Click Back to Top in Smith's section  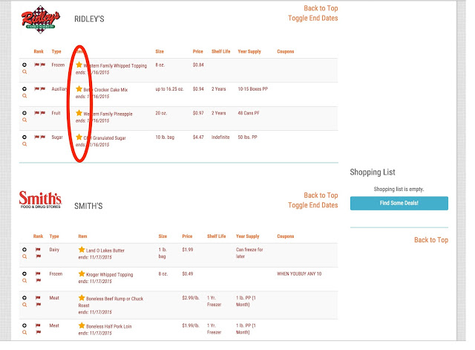tap(321, 195)
